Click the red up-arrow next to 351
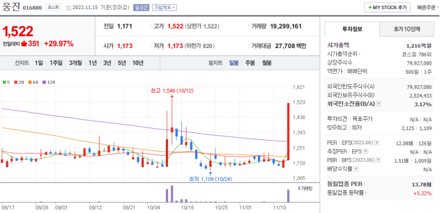This screenshot has width=442, height=213. [23, 44]
